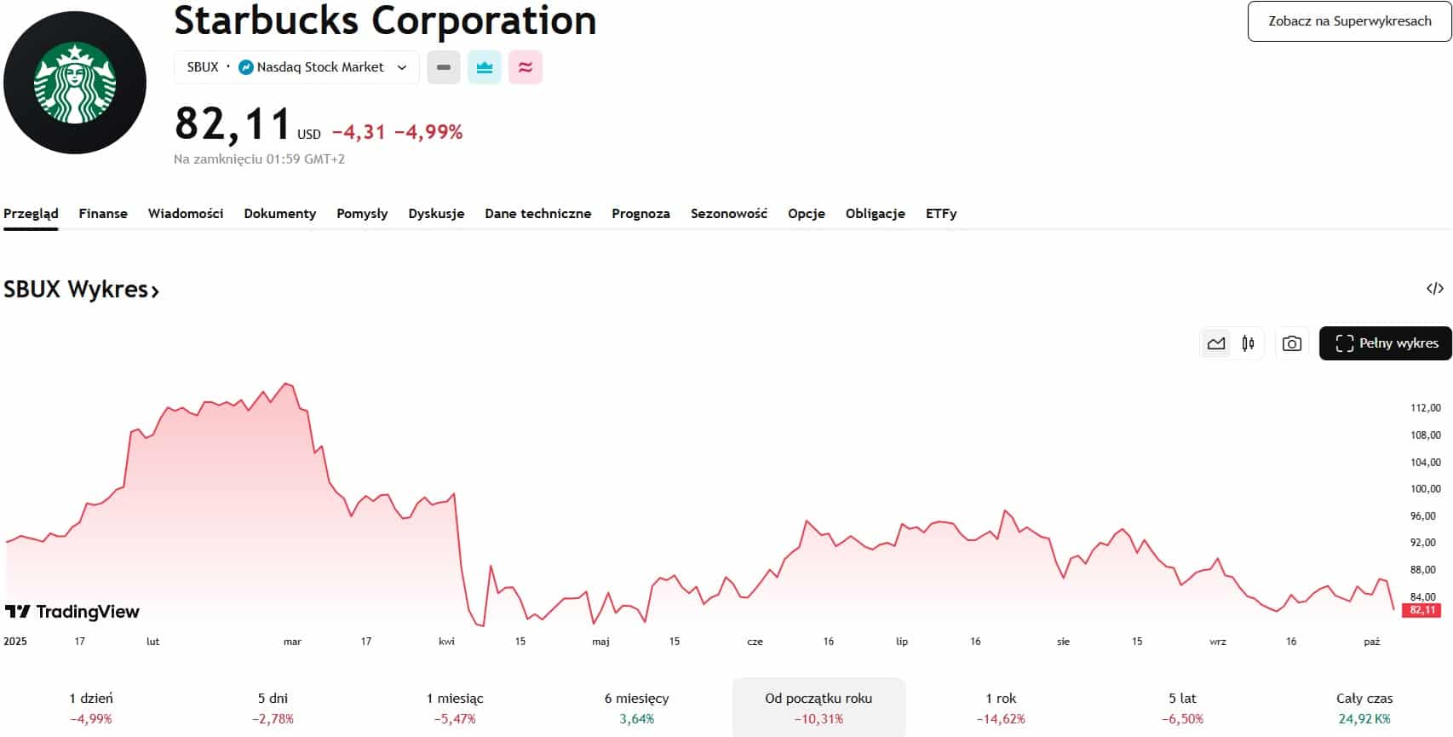Open the Pełny wykres full chart button

tap(1385, 343)
